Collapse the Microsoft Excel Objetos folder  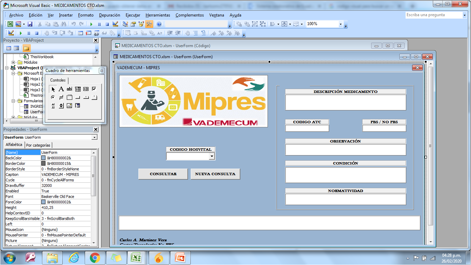pos(13,73)
